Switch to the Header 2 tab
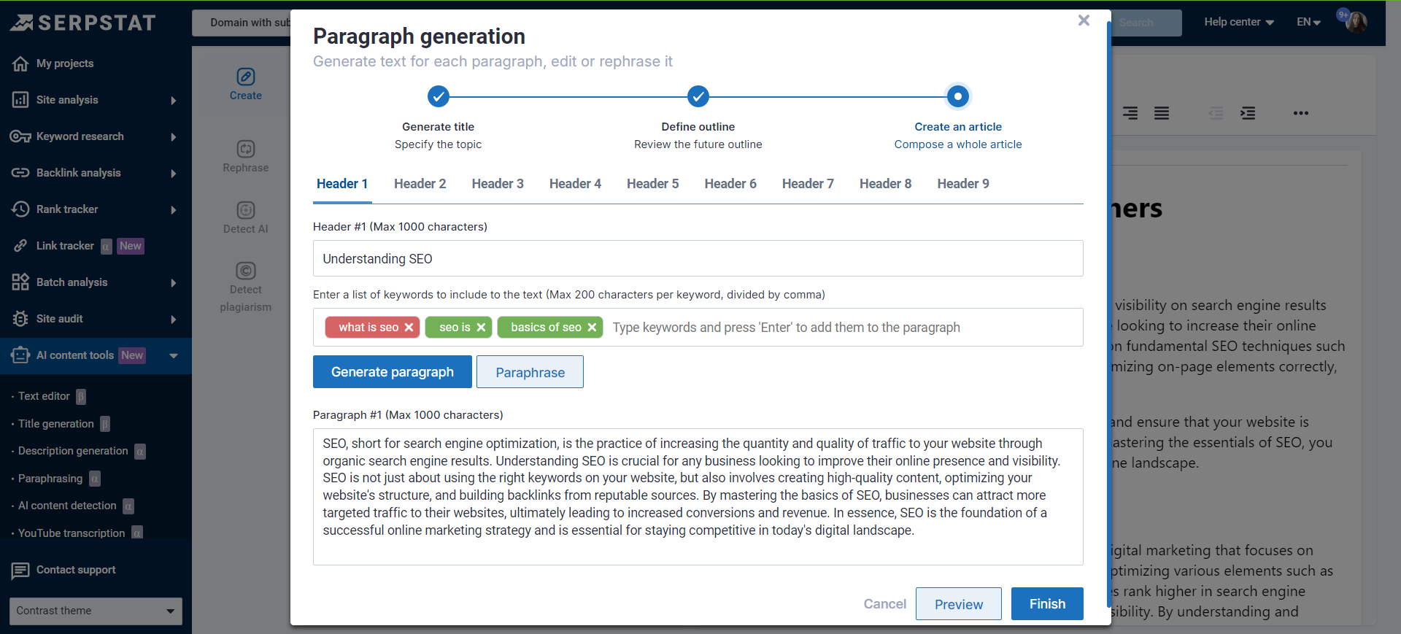Viewport: 1401px width, 634px height. coord(420,184)
